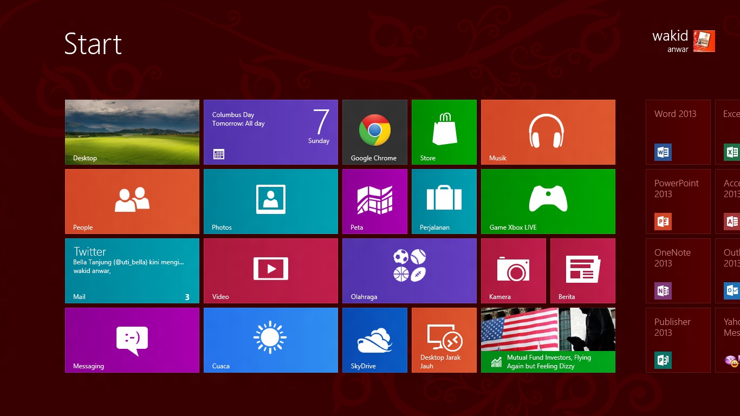Open Desktop Jarak Jauh remote desktop

coord(444,340)
